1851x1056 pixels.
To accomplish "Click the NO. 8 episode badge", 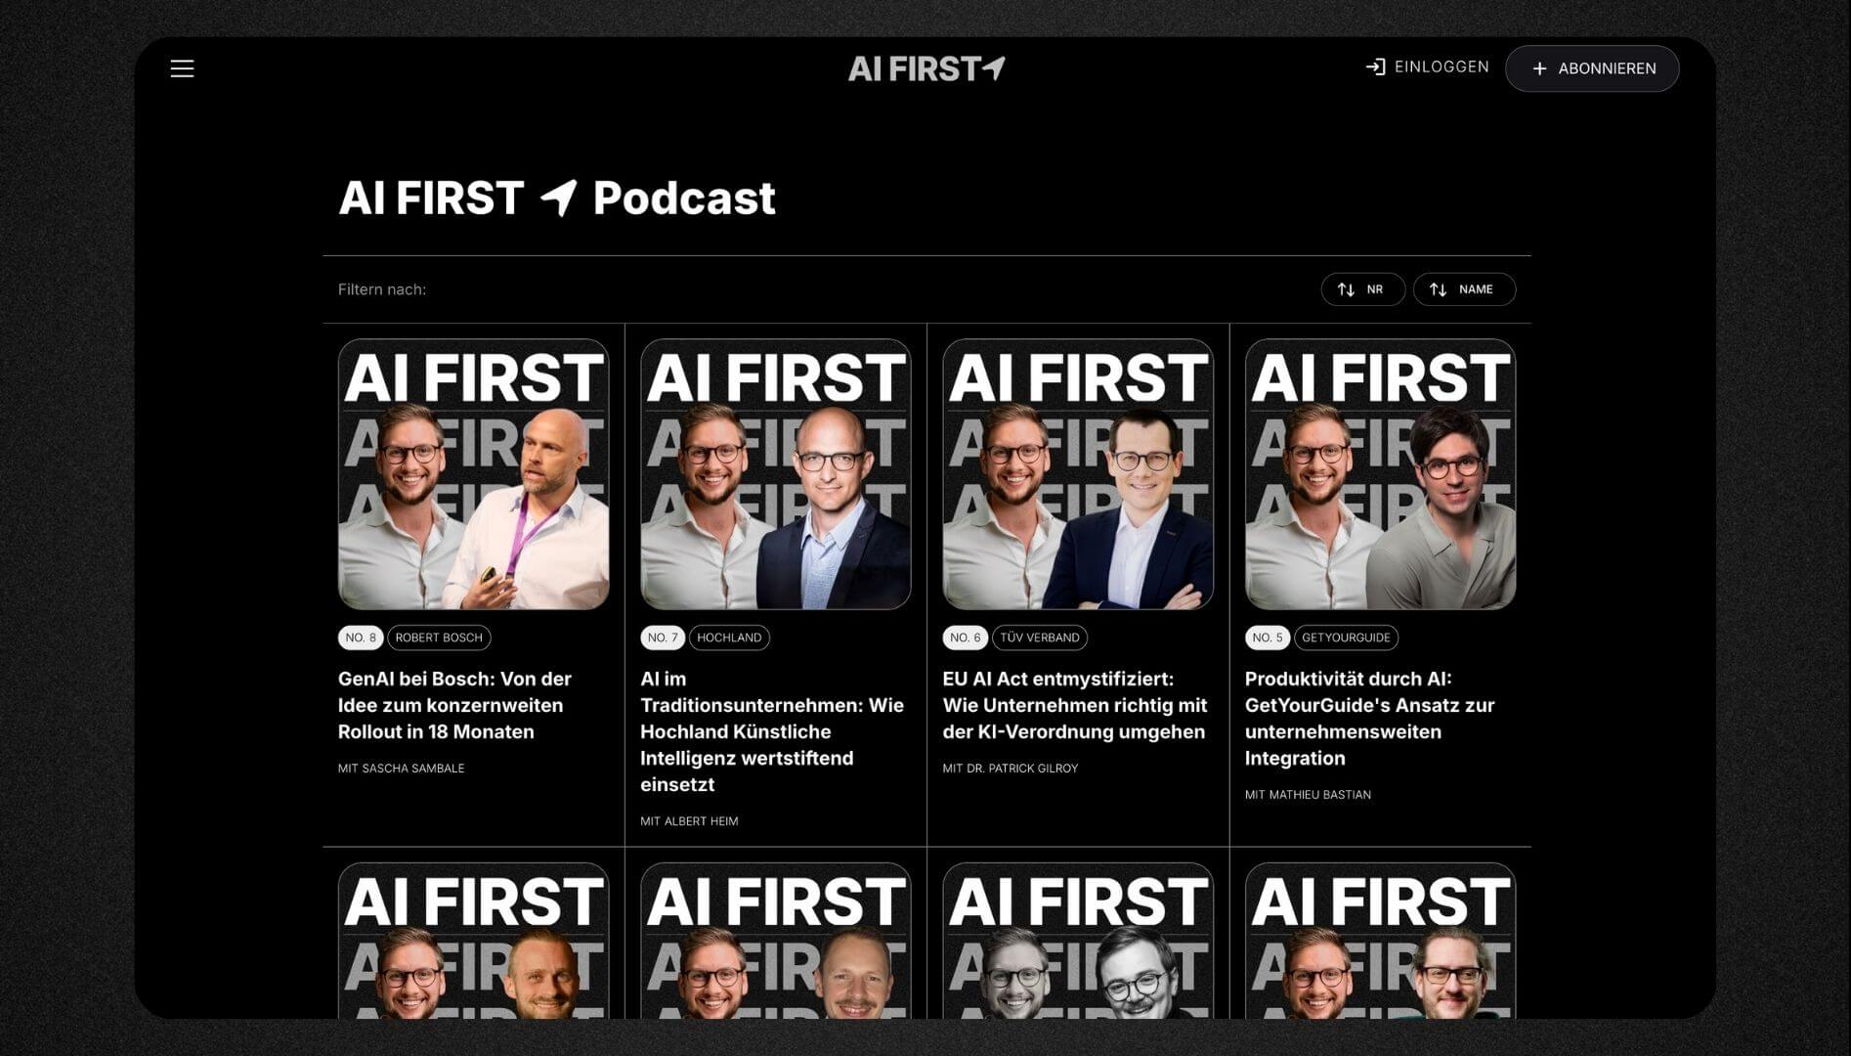I will click(x=361, y=638).
